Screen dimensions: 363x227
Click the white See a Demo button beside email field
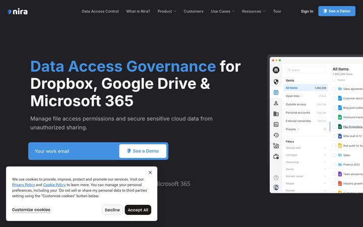point(143,151)
